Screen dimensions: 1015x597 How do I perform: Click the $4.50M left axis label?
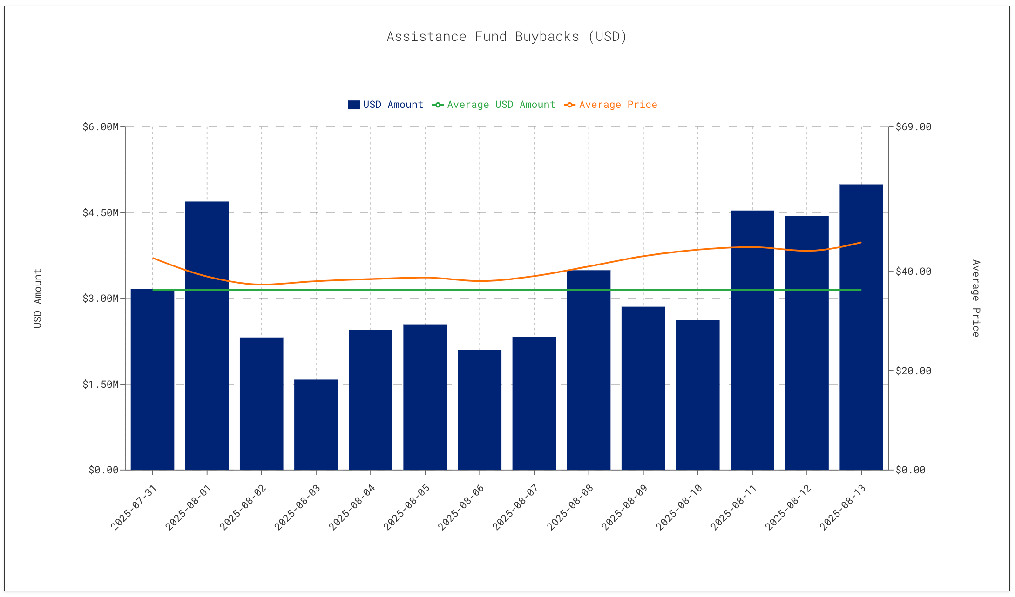click(x=100, y=213)
